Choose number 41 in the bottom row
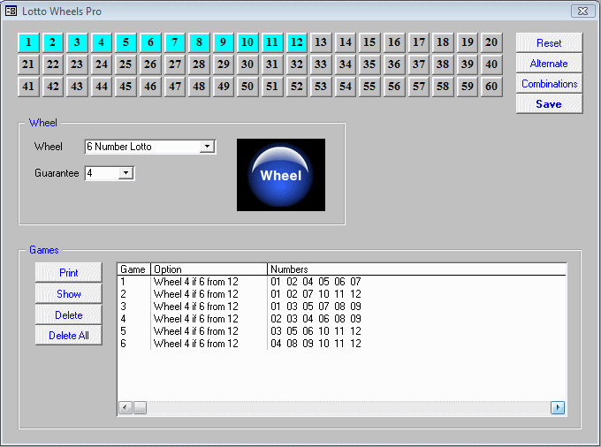The height and width of the screenshot is (447, 601). [28, 87]
